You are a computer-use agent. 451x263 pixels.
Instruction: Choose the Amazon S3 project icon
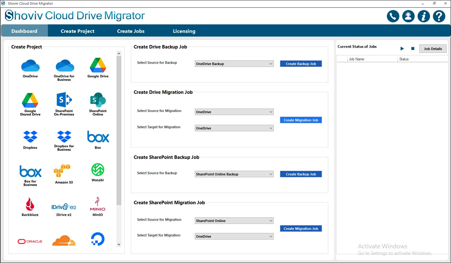(x=62, y=171)
